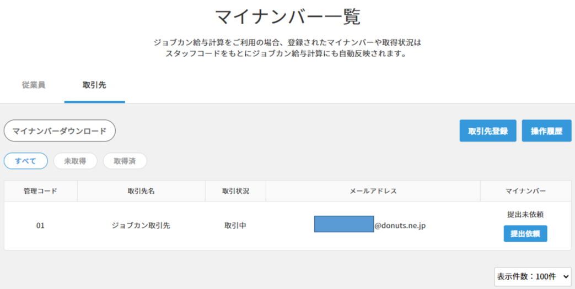Click the マイナンバーダウンロード button
The image size is (575, 289).
click(x=60, y=131)
